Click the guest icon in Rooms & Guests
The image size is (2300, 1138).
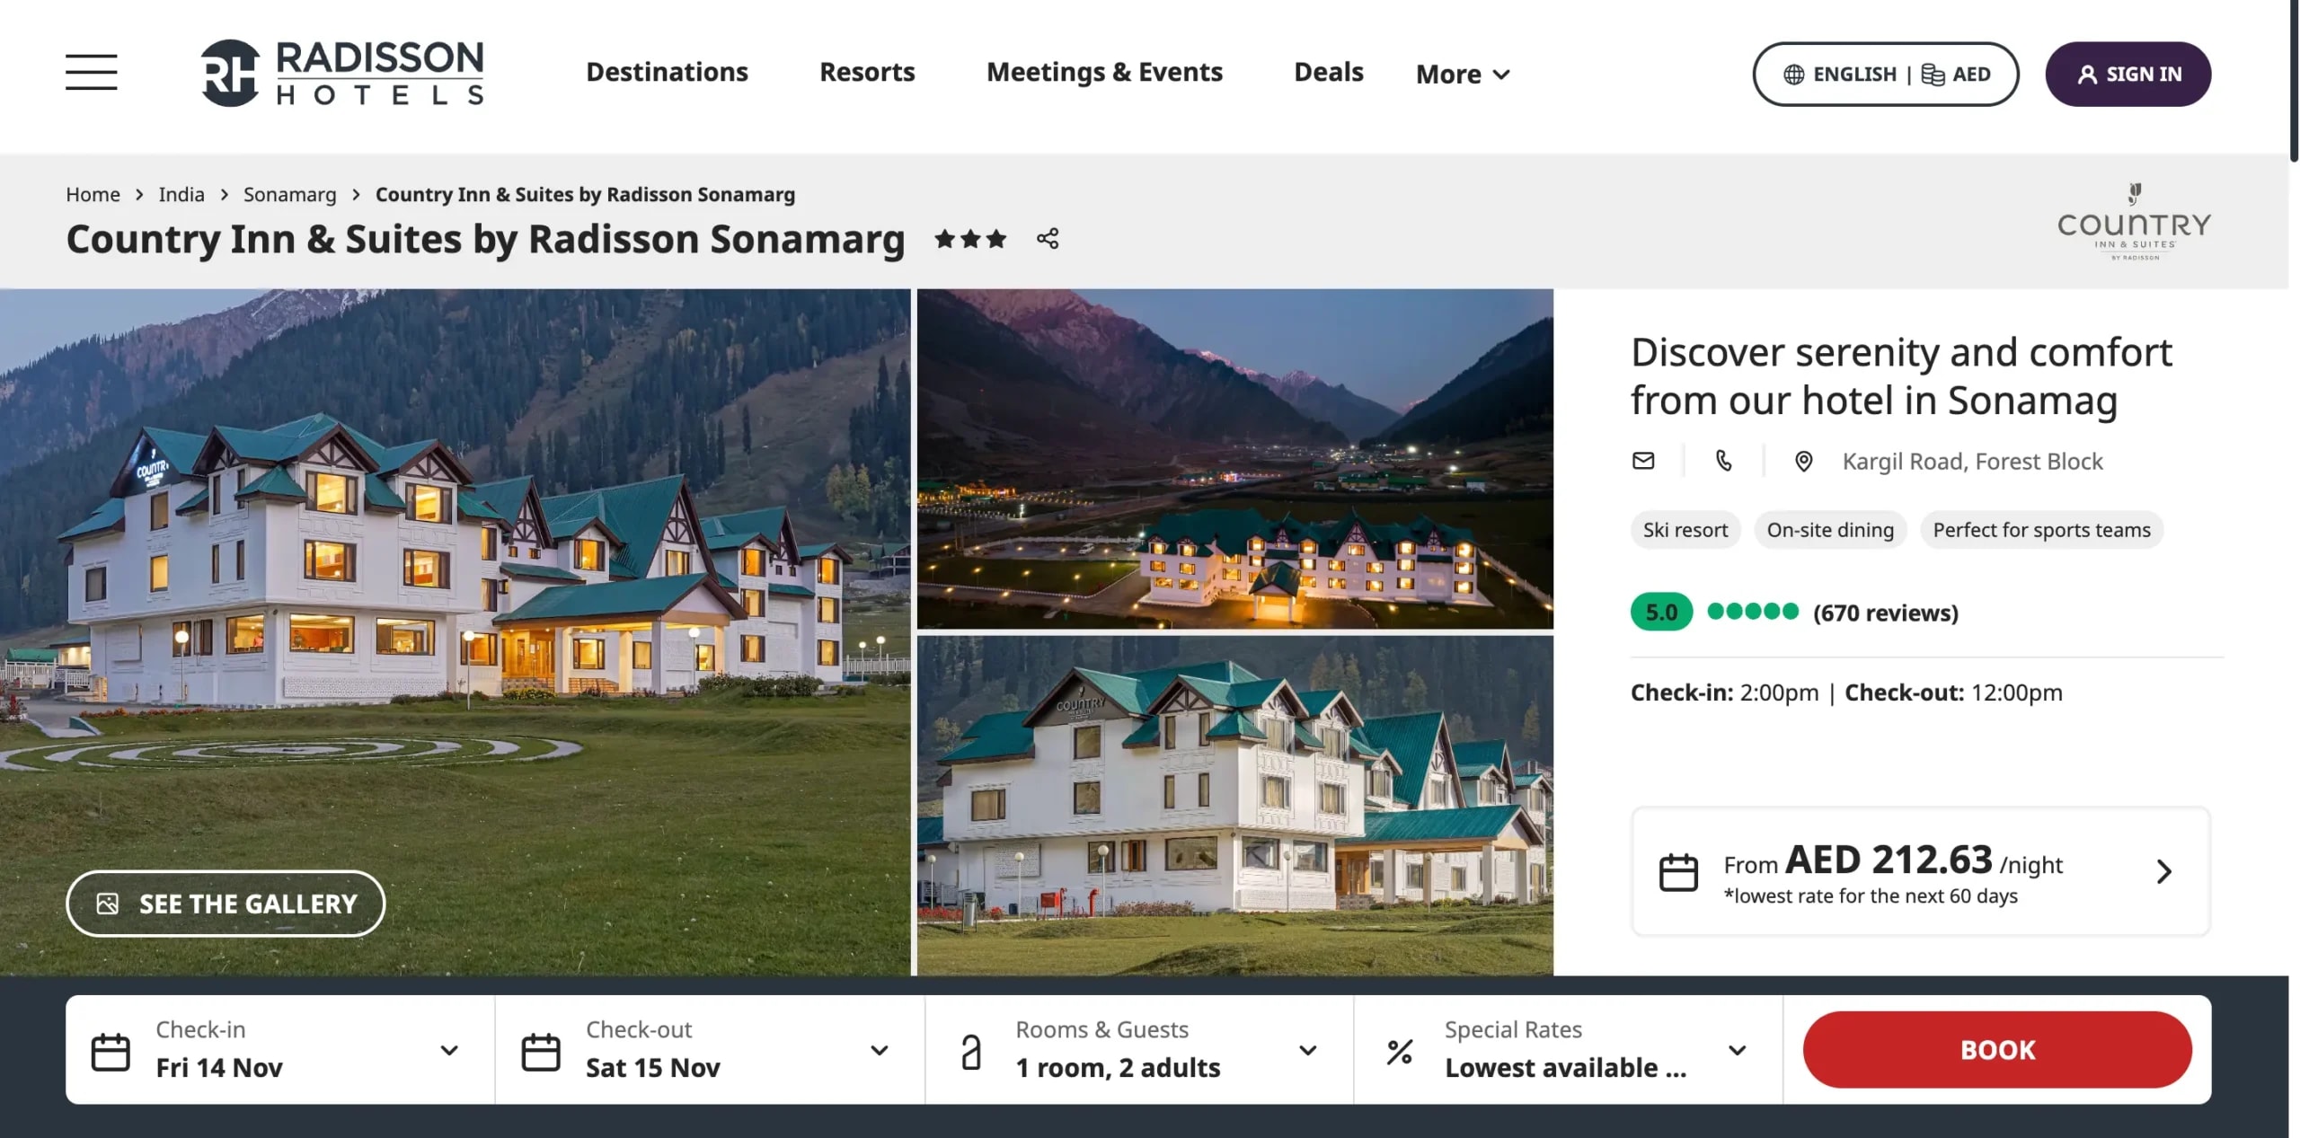(971, 1052)
